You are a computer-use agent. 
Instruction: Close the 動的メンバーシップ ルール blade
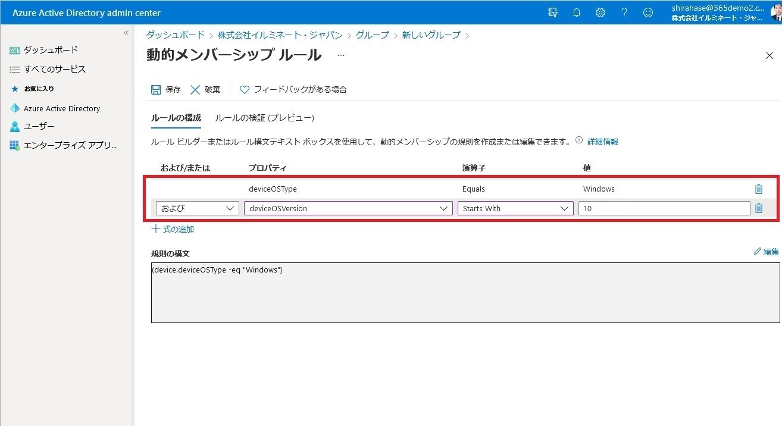(x=769, y=55)
